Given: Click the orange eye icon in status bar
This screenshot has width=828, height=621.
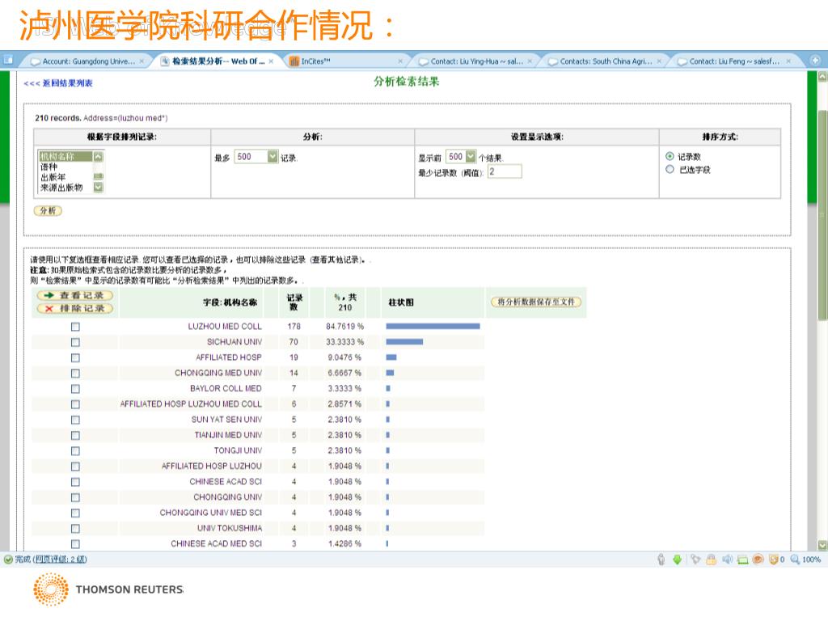Looking at the screenshot, I should coord(758,560).
